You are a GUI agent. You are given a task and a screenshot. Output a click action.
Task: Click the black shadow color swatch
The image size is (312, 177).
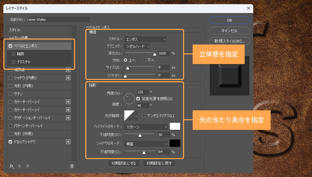(x=175, y=143)
